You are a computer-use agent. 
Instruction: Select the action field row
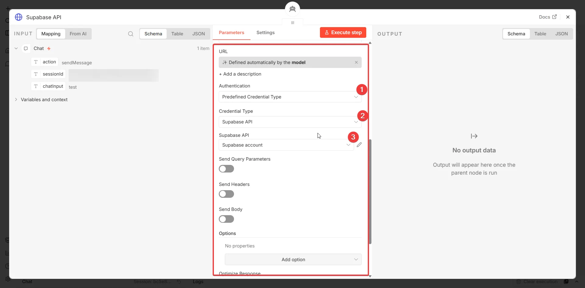tap(45, 62)
